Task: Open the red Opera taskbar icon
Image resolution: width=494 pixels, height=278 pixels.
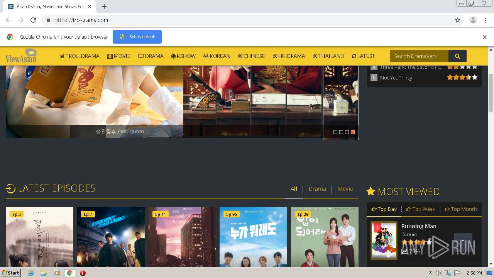Action: pyautogui.click(x=83, y=273)
